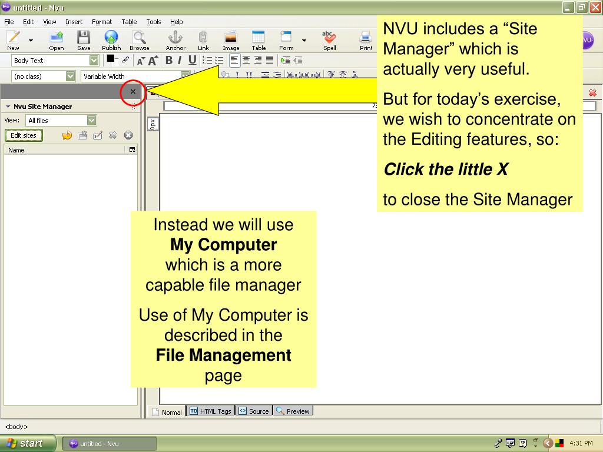Switch to the Source tab
Viewport: 603px width, 452px height.
254,411
